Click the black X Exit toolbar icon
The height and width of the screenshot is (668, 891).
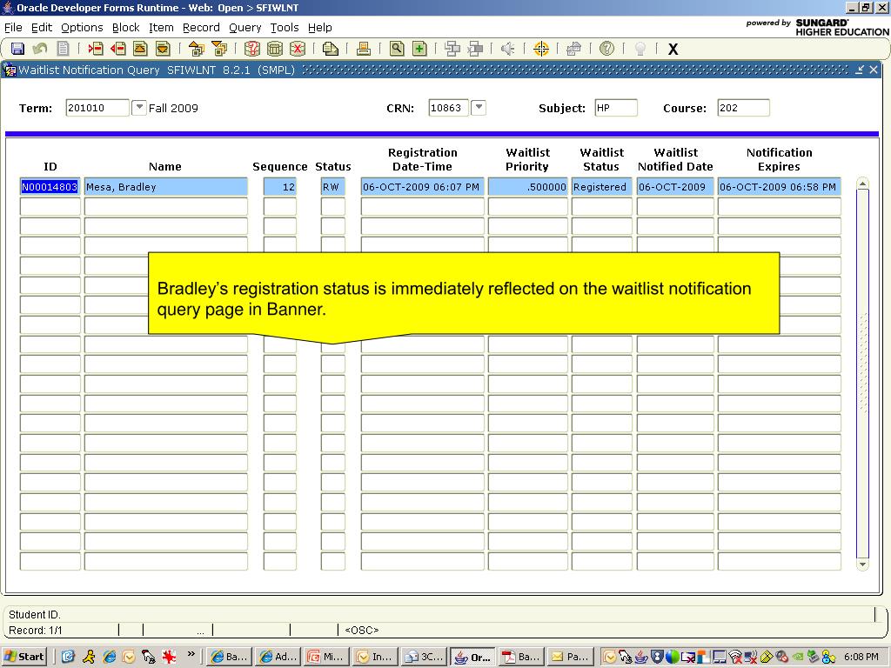coord(673,50)
